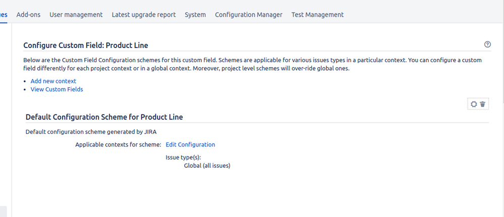Open the Edit Configuration link
The image size is (504, 217).
pos(190,144)
